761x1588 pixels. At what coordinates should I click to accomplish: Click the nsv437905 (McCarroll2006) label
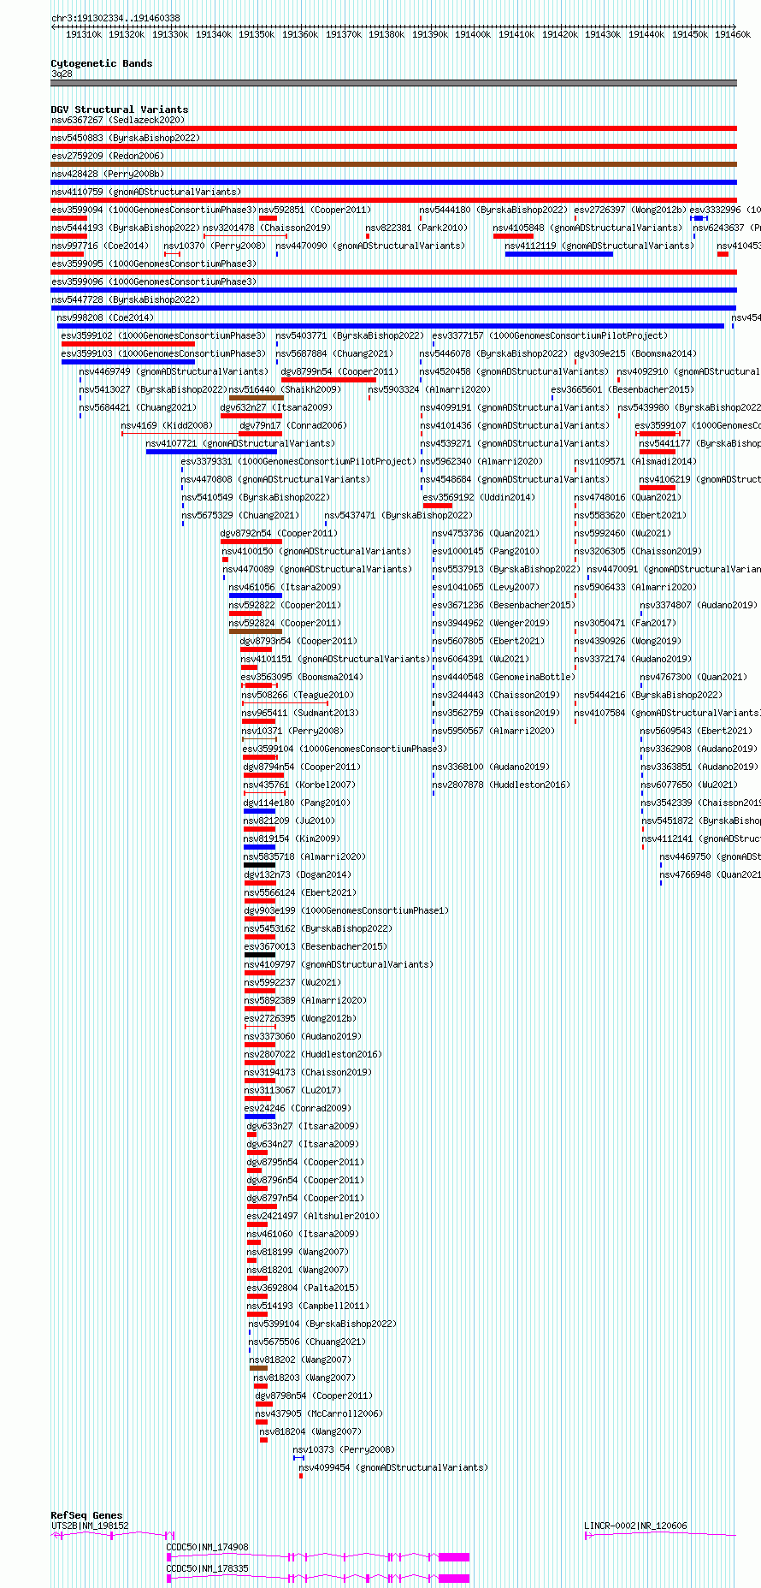coord(320,1414)
